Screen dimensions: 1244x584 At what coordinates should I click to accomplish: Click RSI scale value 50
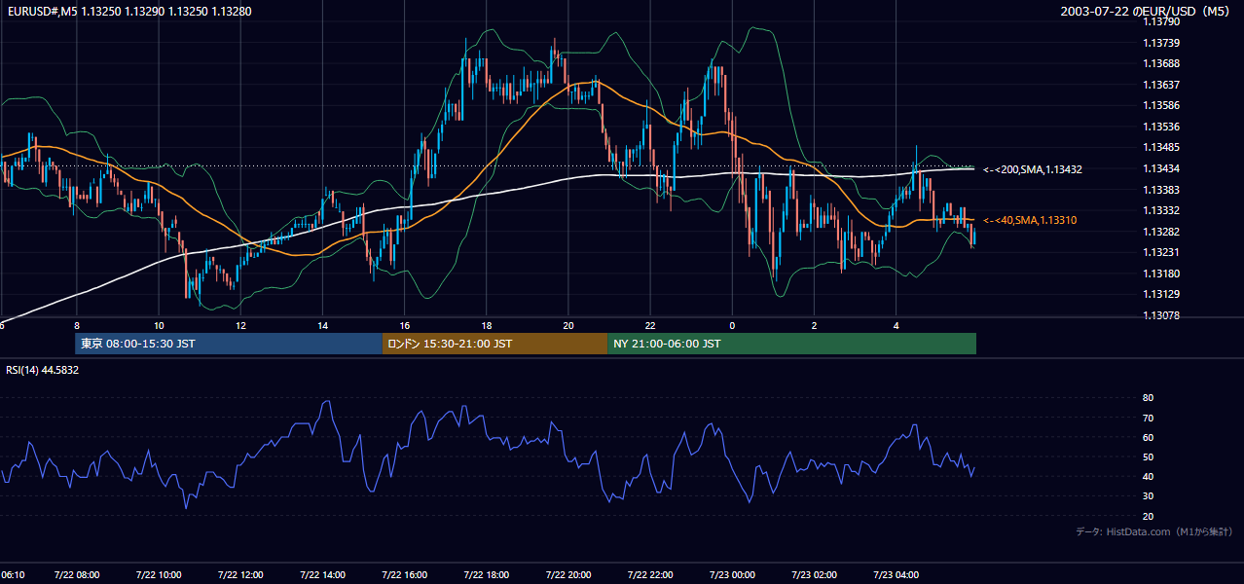pos(1149,456)
